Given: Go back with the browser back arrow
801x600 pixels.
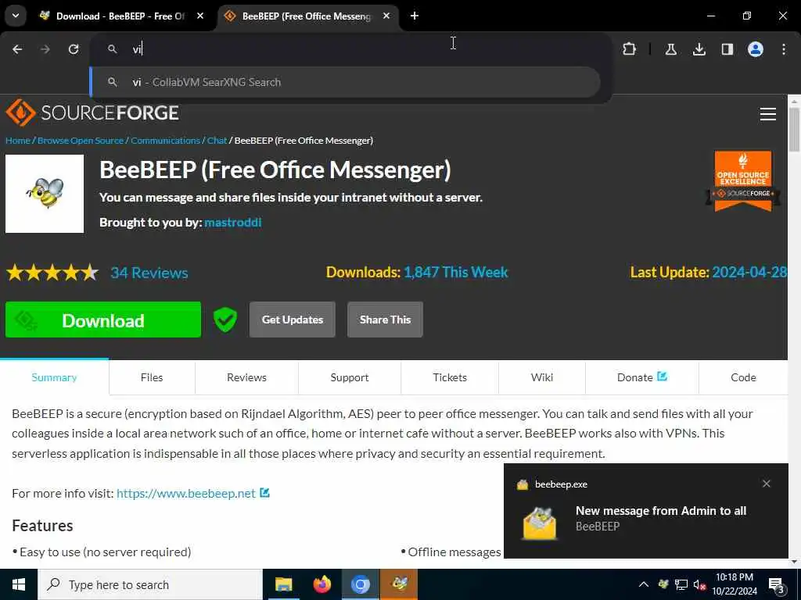Looking at the screenshot, I should pyautogui.click(x=17, y=49).
